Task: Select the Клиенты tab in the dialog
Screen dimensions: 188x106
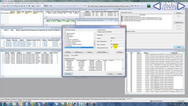Action: coord(67,56)
